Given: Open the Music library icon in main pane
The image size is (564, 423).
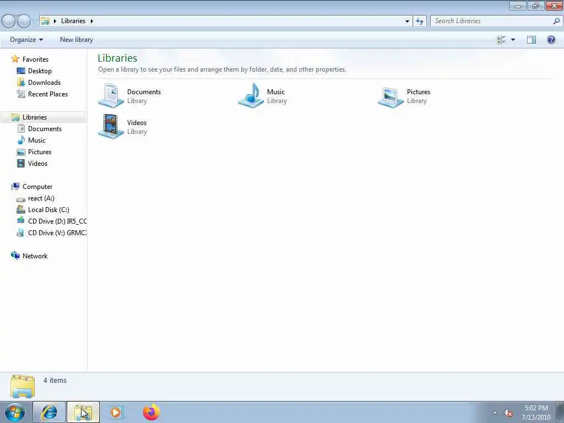Looking at the screenshot, I should (x=251, y=95).
